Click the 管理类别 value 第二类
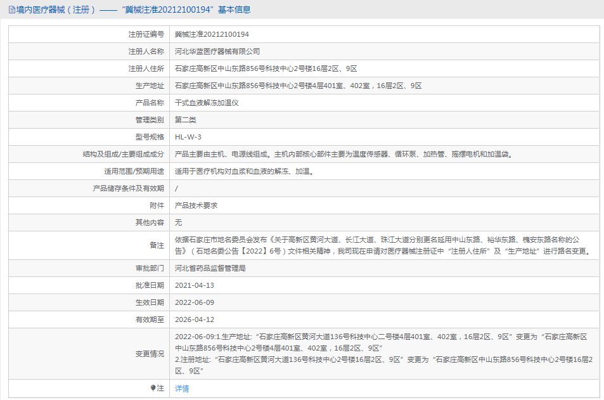 (x=186, y=120)
